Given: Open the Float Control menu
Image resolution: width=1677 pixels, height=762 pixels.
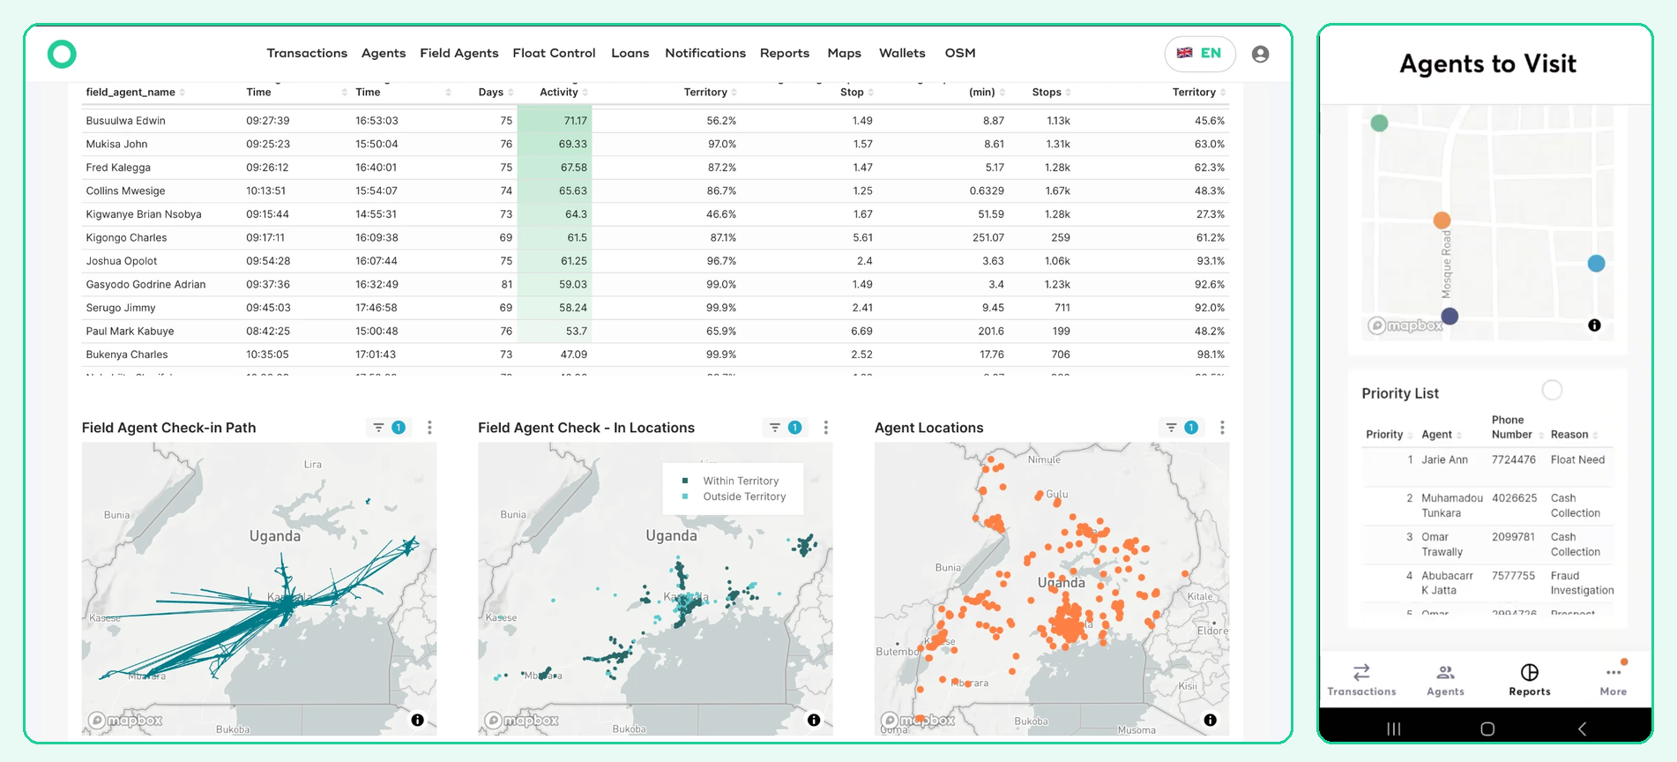Looking at the screenshot, I should (554, 53).
